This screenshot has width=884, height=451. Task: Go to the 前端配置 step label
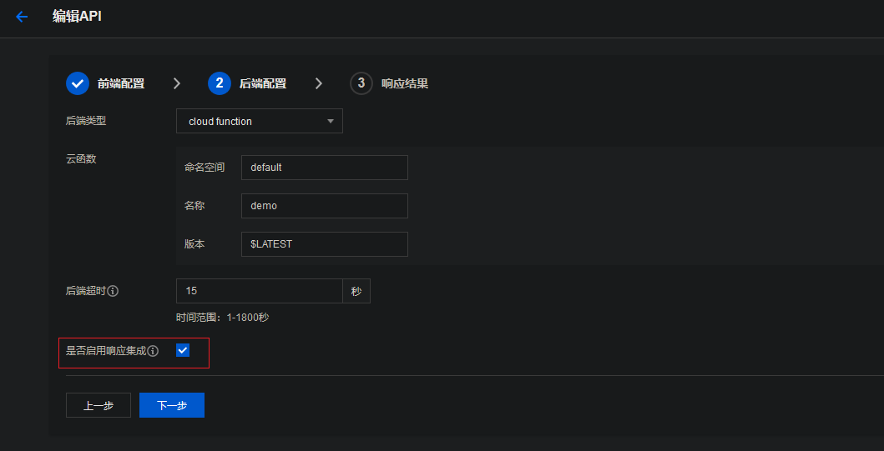point(121,84)
